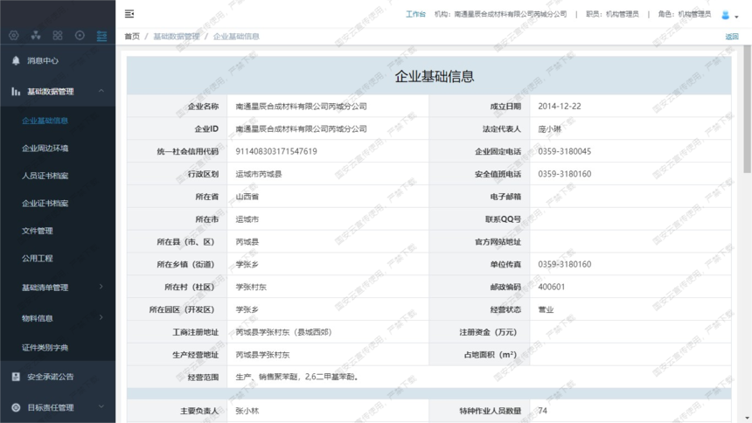
Task: Click the 工作台 link in the header
Action: [x=415, y=14]
